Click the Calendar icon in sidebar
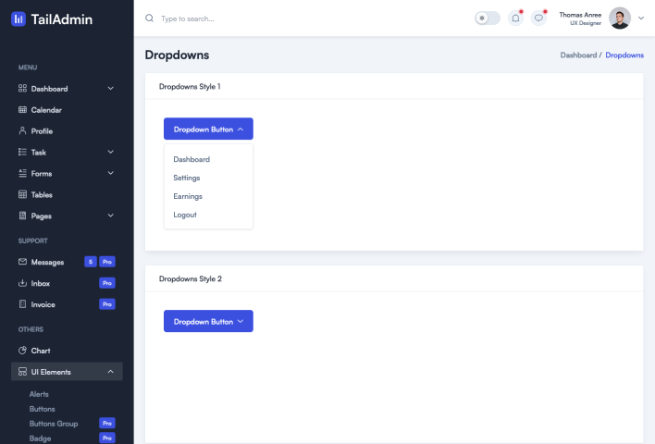Viewport: 655px width, 444px height. pyautogui.click(x=23, y=110)
